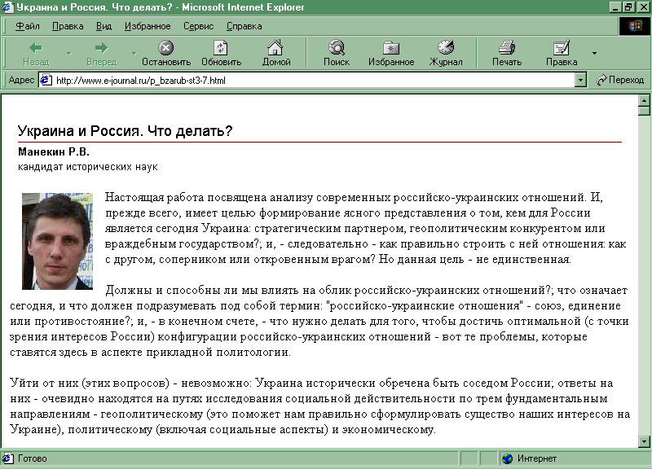Expand the Вперед history dropdown arrow
Screen dimensions: 652x469
(134, 54)
